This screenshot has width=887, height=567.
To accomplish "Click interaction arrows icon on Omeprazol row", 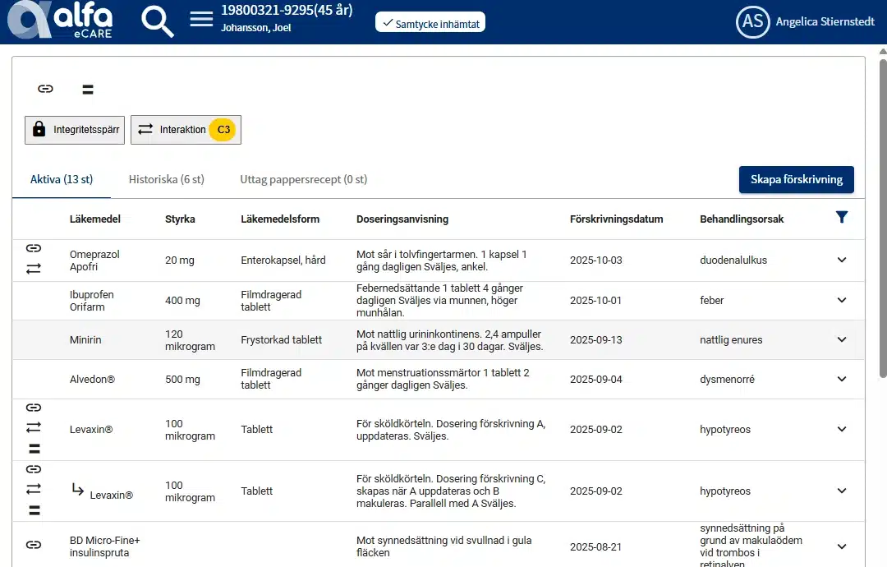I will click(34, 269).
